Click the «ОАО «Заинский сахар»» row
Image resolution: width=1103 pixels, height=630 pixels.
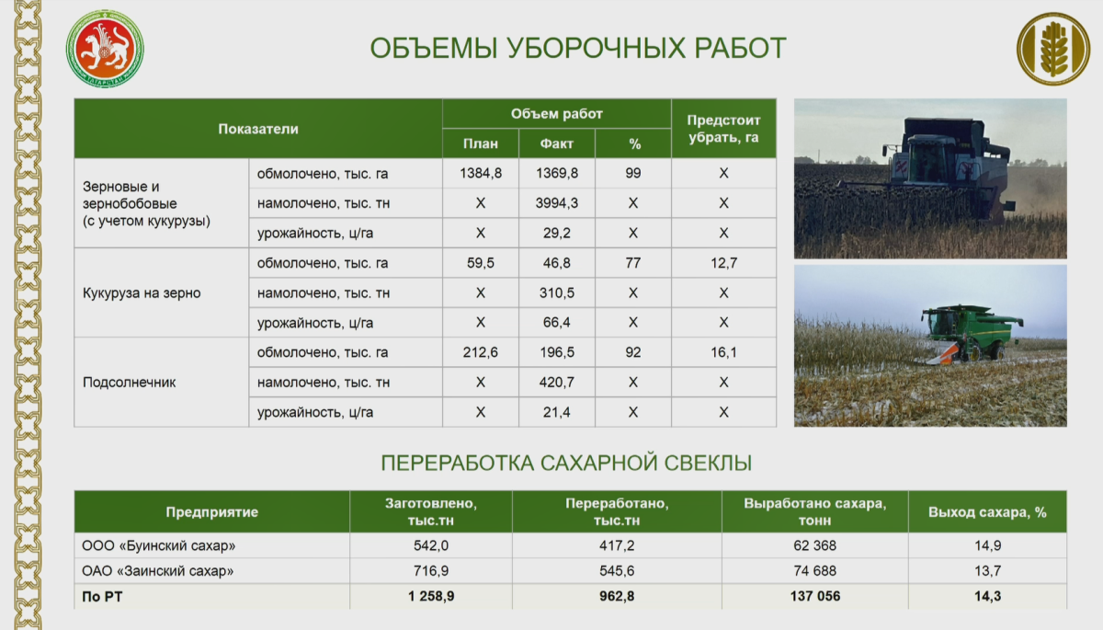[157, 571]
